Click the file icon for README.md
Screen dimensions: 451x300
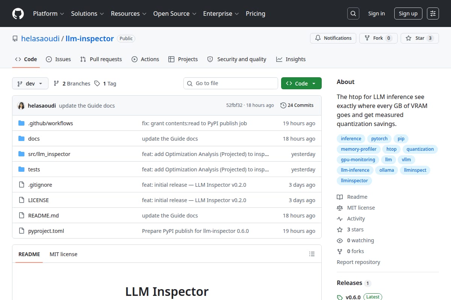[21, 216]
